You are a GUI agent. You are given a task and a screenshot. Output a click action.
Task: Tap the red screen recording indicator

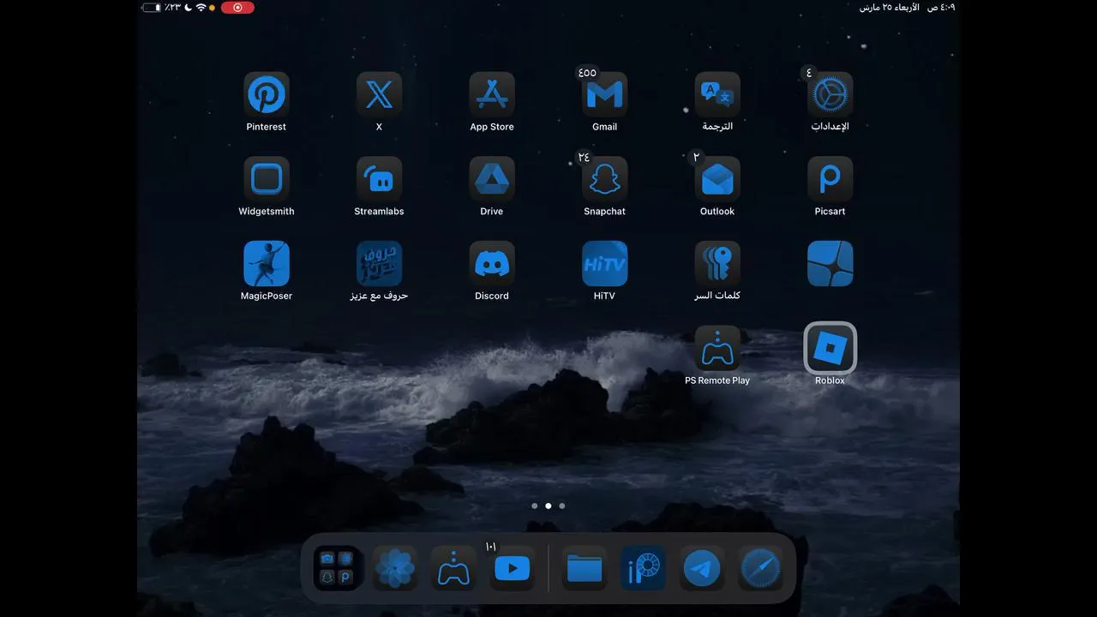tap(237, 8)
